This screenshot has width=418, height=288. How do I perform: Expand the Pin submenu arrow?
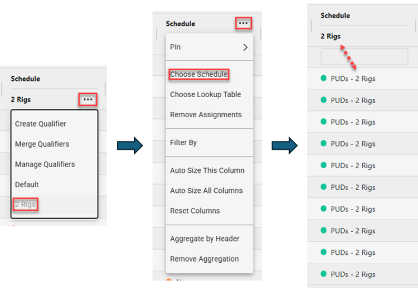[x=245, y=47]
